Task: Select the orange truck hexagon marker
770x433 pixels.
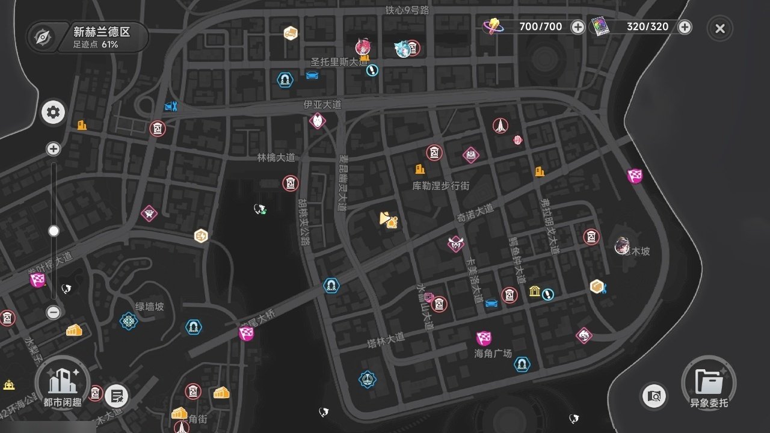Action: tap(291, 33)
